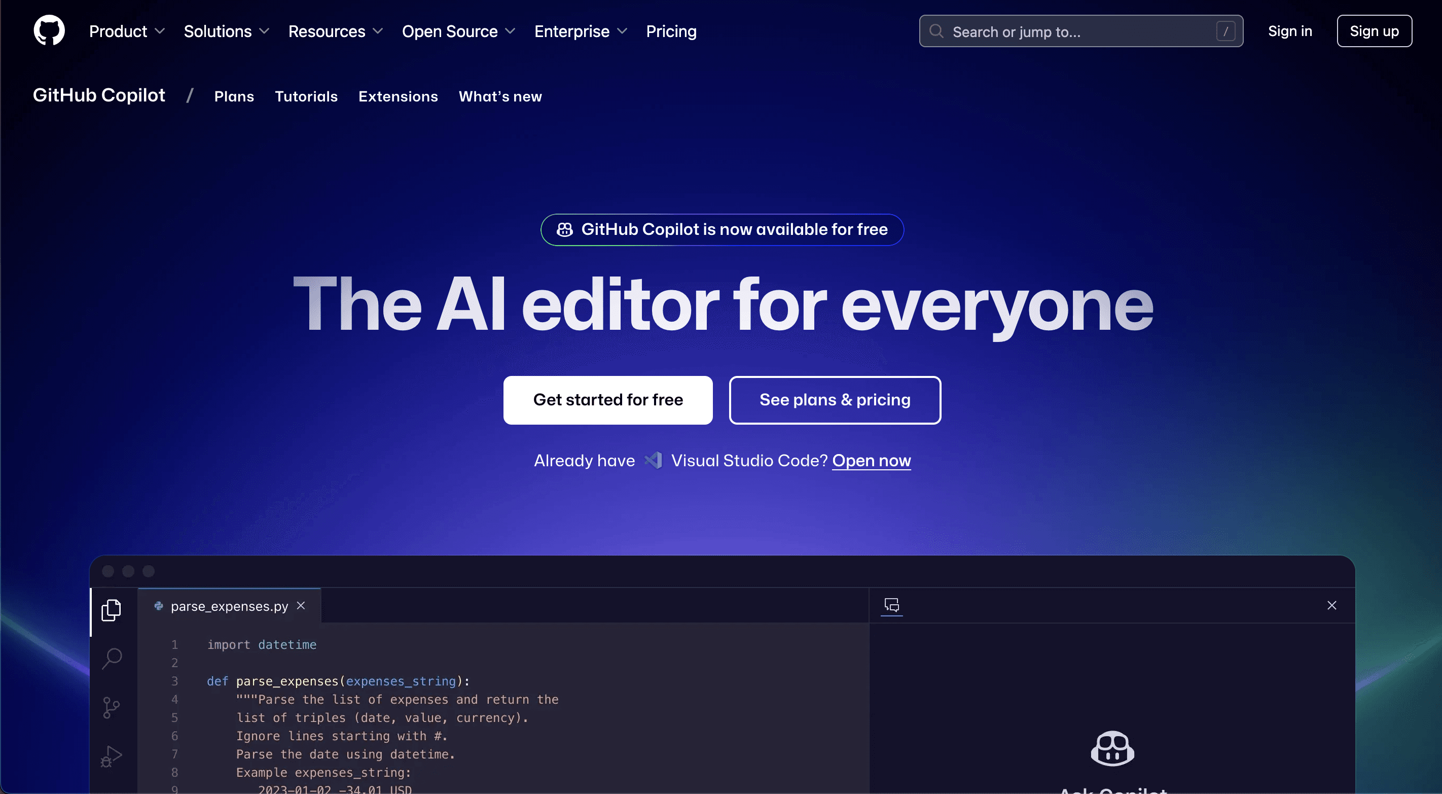1442x794 pixels.
Task: Click the 'def parse_expenses' code line
Action: click(338, 681)
